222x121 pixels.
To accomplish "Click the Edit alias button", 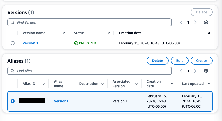I will point(180,61).
